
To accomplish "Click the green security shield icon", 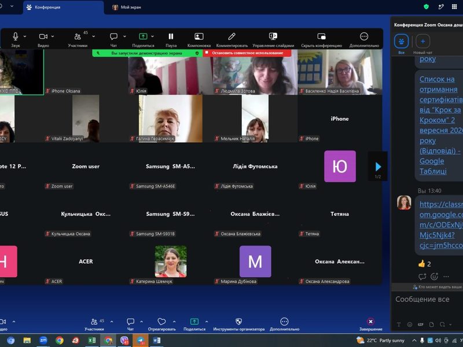I will pos(426,6).
